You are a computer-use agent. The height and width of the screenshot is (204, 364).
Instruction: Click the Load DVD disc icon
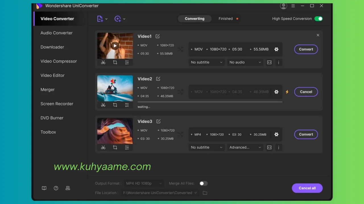click(x=117, y=19)
